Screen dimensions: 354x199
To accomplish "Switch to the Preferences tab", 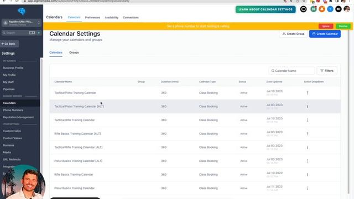I will pos(92,17).
